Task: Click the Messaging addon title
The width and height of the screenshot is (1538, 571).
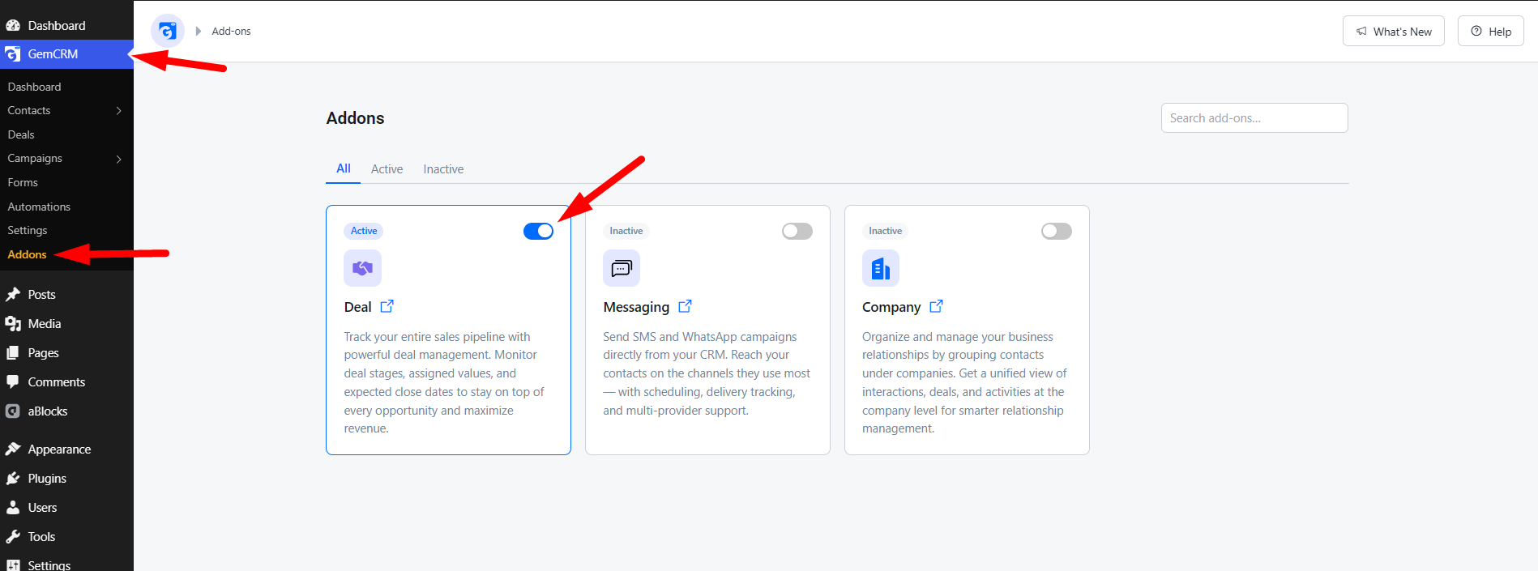Action: [636, 307]
